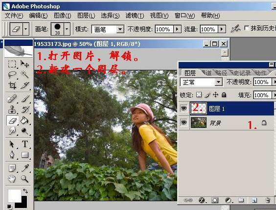276x210 pixels.
Task: Select the Clone Stamp tool
Action: [x=12, y=109]
